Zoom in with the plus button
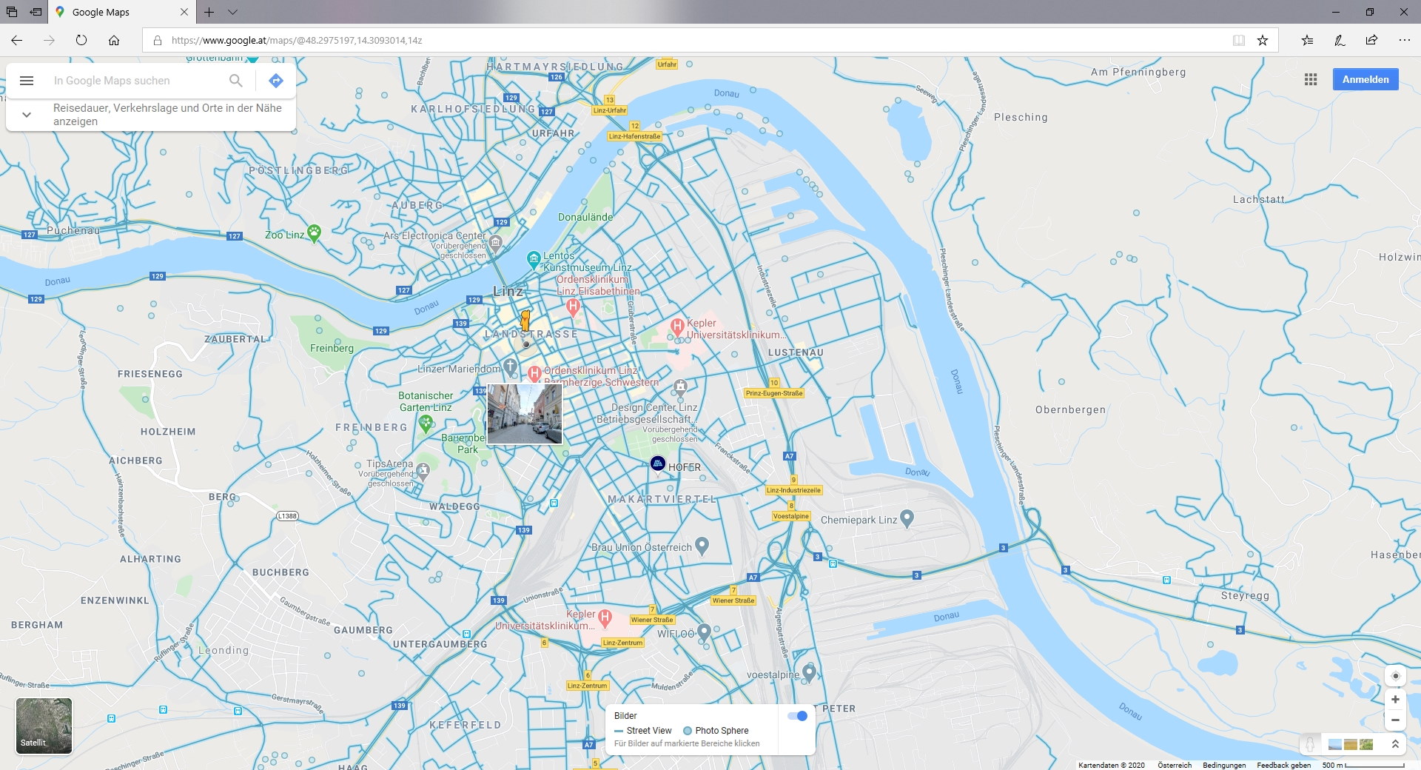This screenshot has width=1421, height=770. pyautogui.click(x=1395, y=699)
